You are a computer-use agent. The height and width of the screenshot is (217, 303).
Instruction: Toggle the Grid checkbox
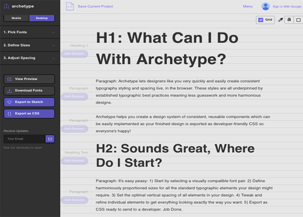coord(261,20)
